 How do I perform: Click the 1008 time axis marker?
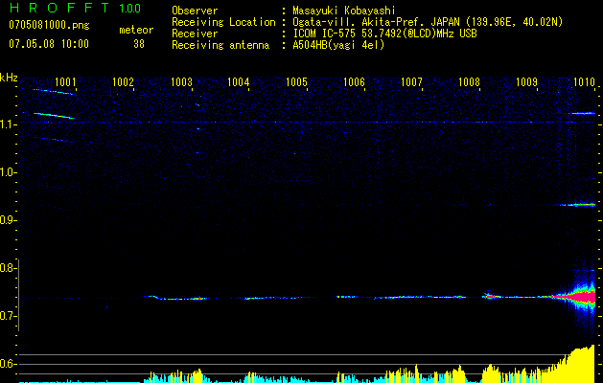[x=469, y=82]
